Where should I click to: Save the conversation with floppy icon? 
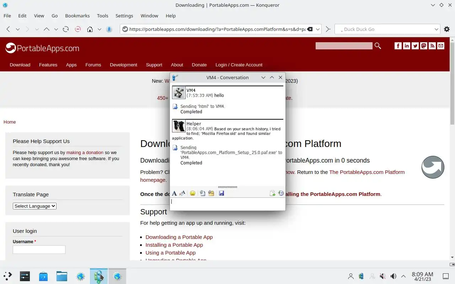[x=221, y=193]
